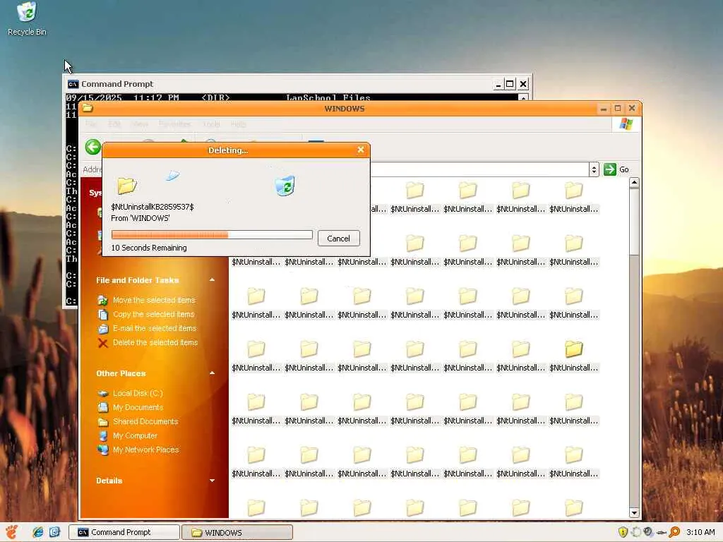Expand the Details section
The width and height of the screenshot is (723, 542).
point(212,480)
